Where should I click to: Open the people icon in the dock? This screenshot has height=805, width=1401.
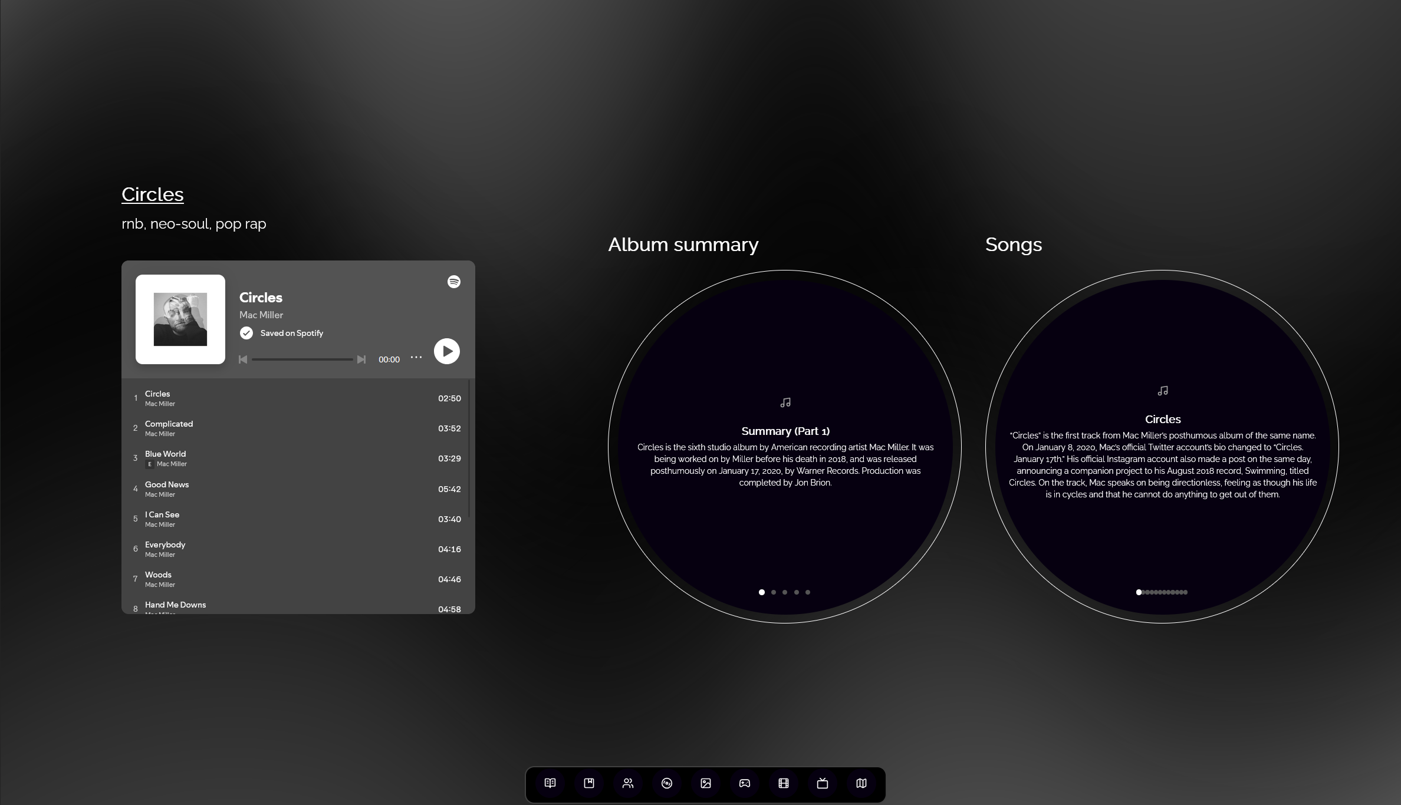pos(628,783)
